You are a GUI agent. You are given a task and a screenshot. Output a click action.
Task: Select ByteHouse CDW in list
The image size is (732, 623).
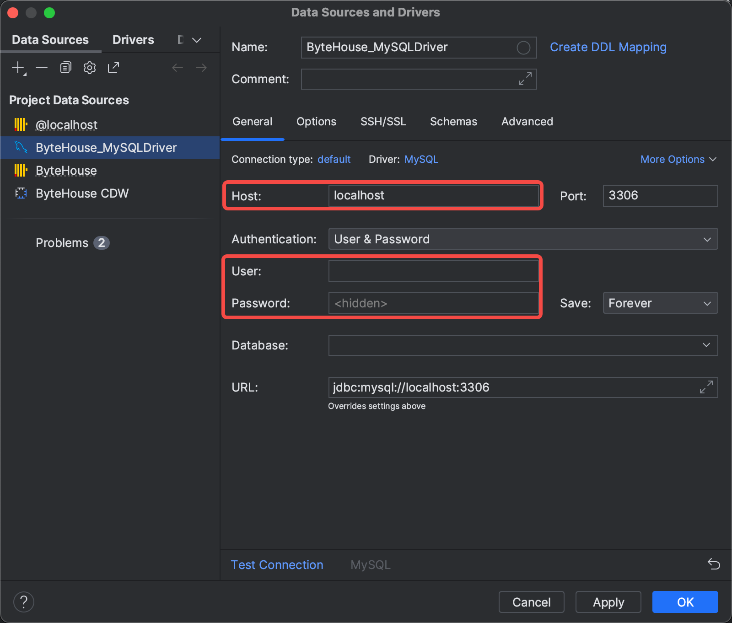(x=110, y=193)
